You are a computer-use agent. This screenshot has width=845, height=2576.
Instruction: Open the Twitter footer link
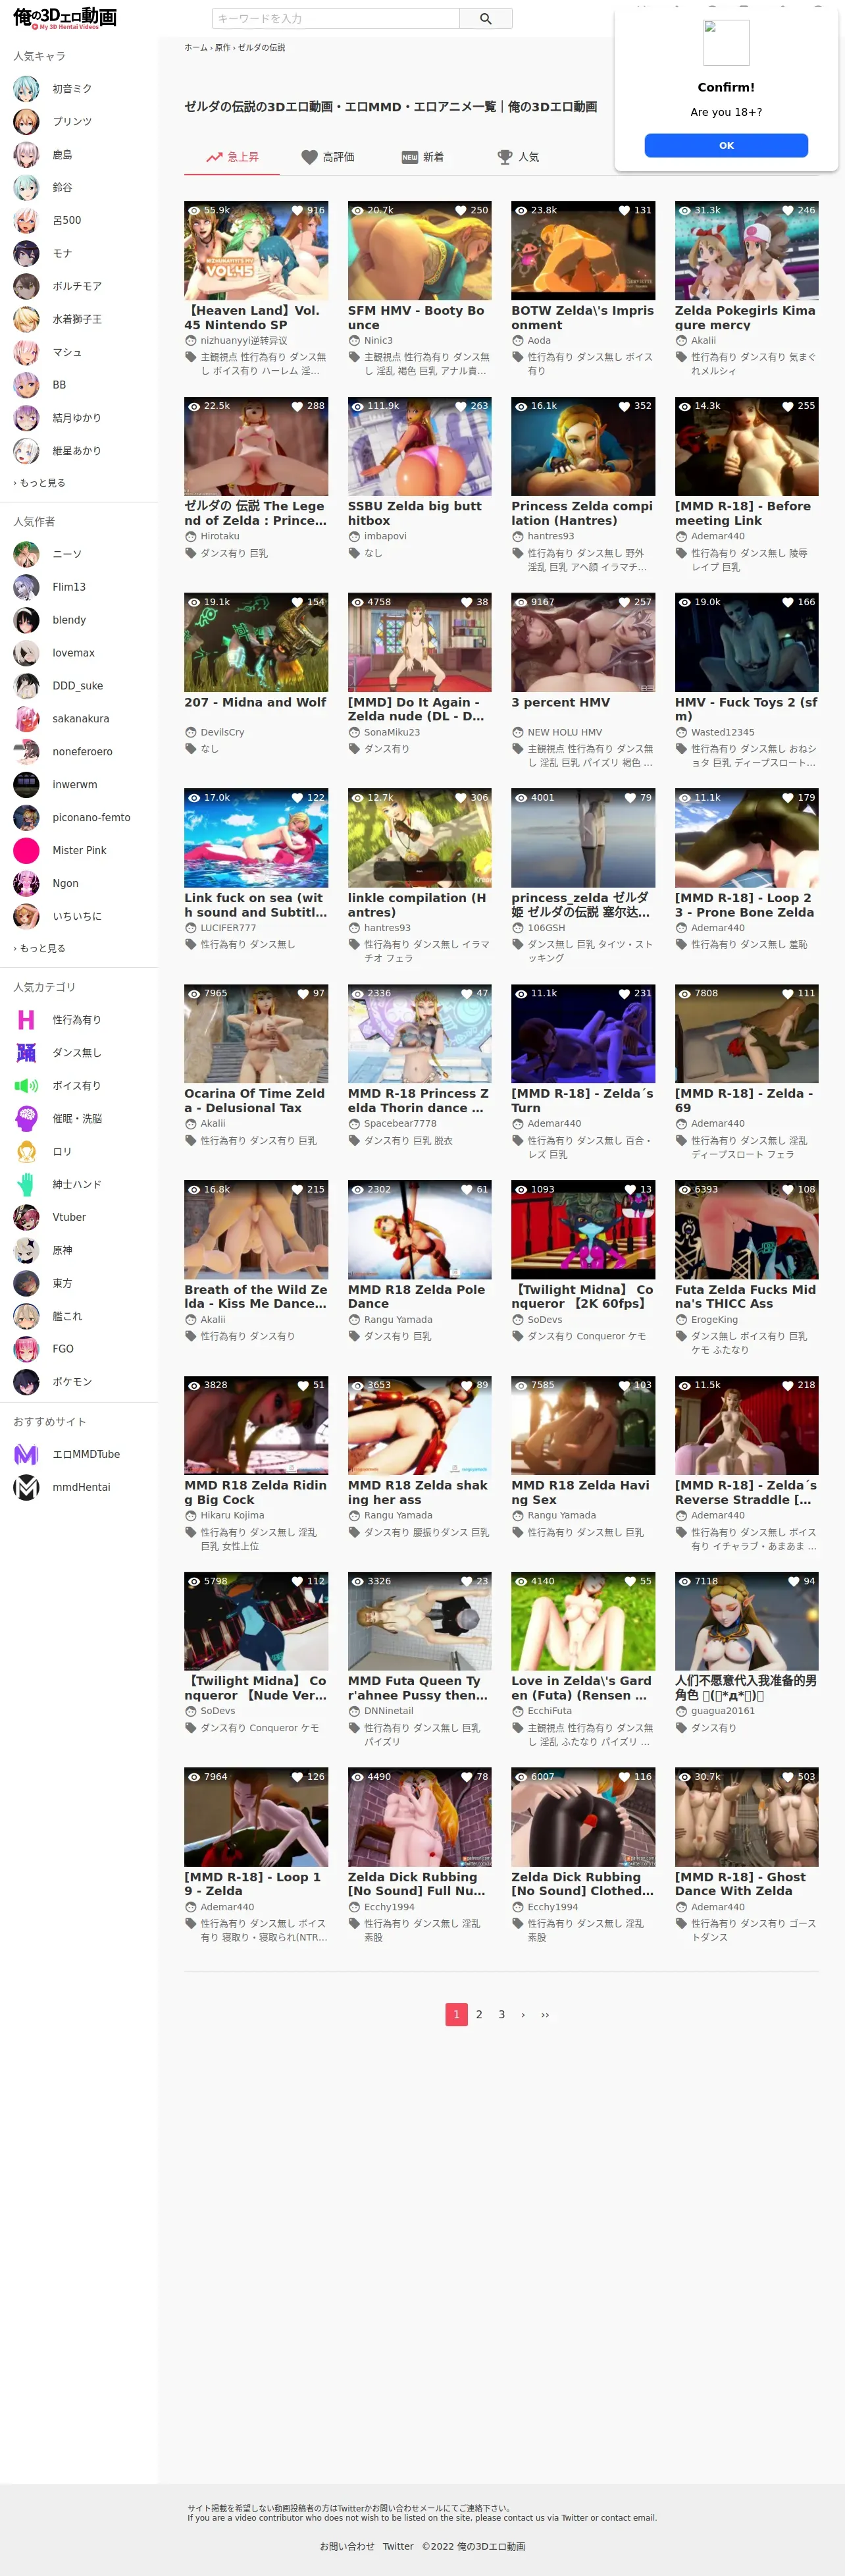[398, 2547]
